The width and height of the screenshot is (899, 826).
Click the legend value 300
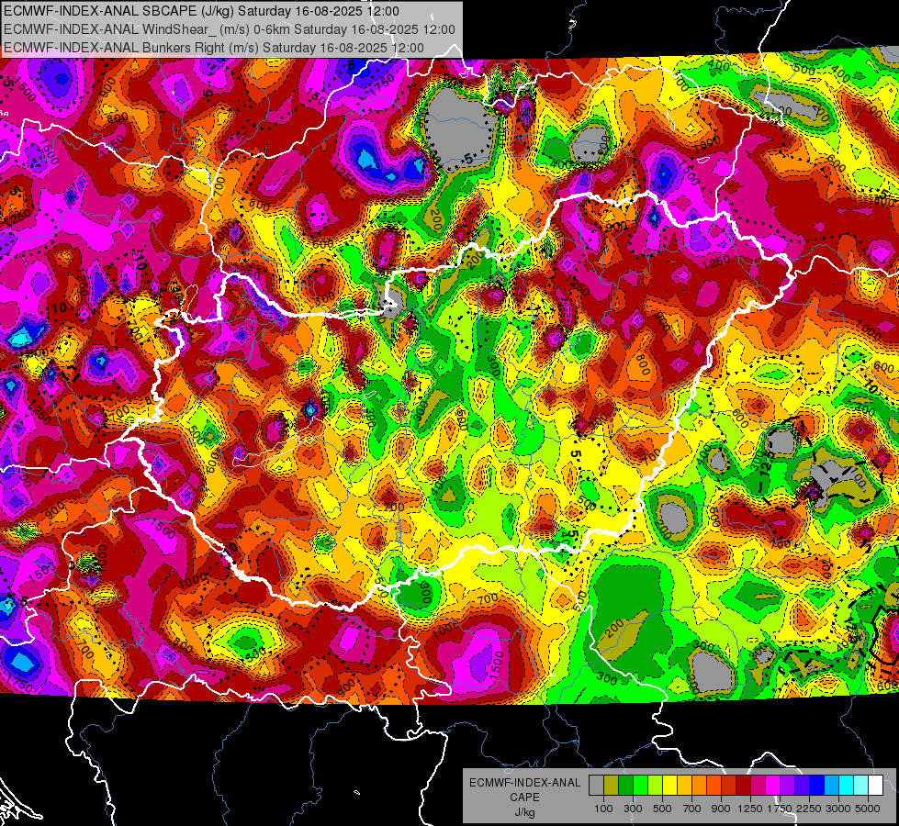pyautogui.click(x=633, y=809)
